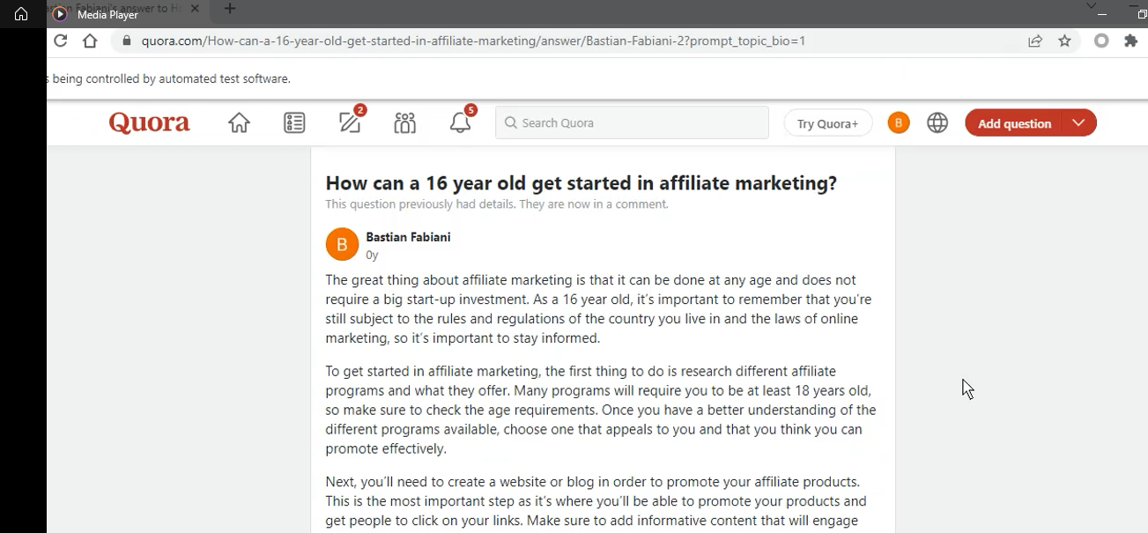Image resolution: width=1148 pixels, height=533 pixels.
Task: Bookmark the page with the star icon
Action: pyautogui.click(x=1064, y=40)
